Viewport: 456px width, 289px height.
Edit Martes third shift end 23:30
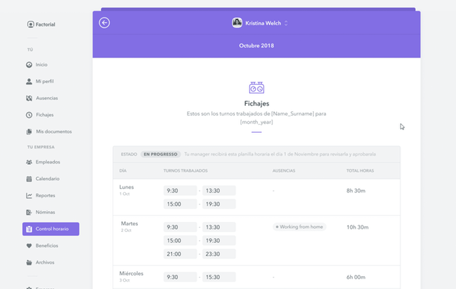pos(219,253)
